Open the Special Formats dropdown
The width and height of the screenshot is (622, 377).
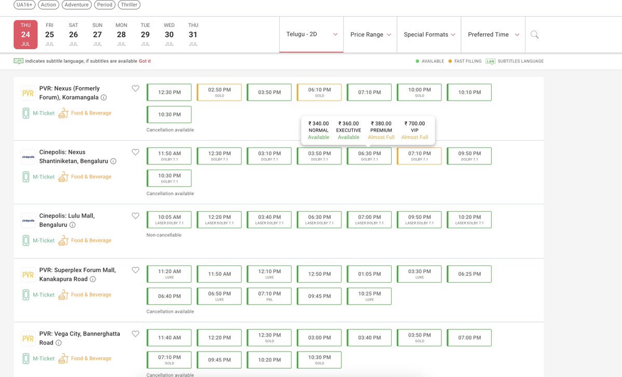tap(429, 35)
